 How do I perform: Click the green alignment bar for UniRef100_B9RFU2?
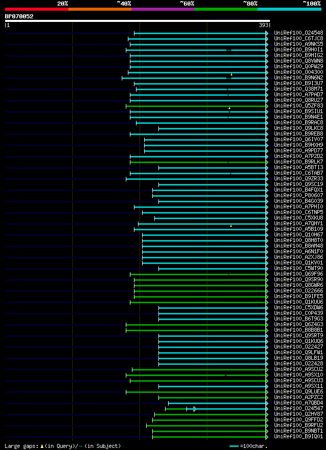[206, 426]
